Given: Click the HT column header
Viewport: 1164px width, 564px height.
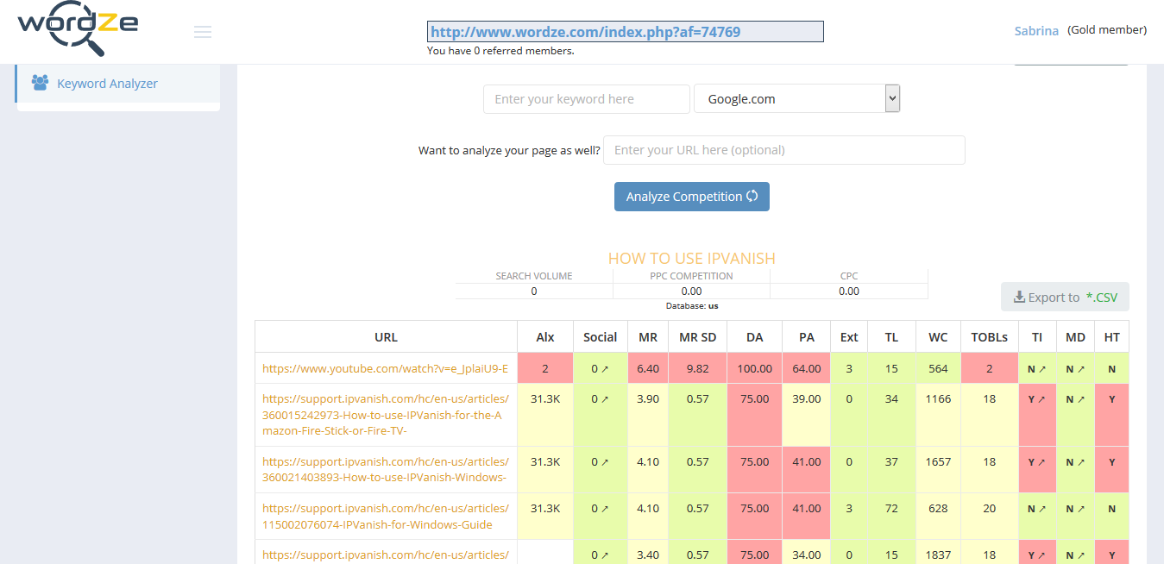Looking at the screenshot, I should pos(1112,337).
